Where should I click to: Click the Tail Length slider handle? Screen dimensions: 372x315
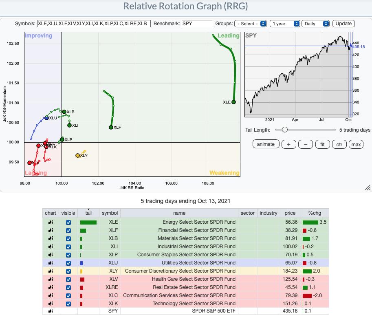[x=284, y=130]
